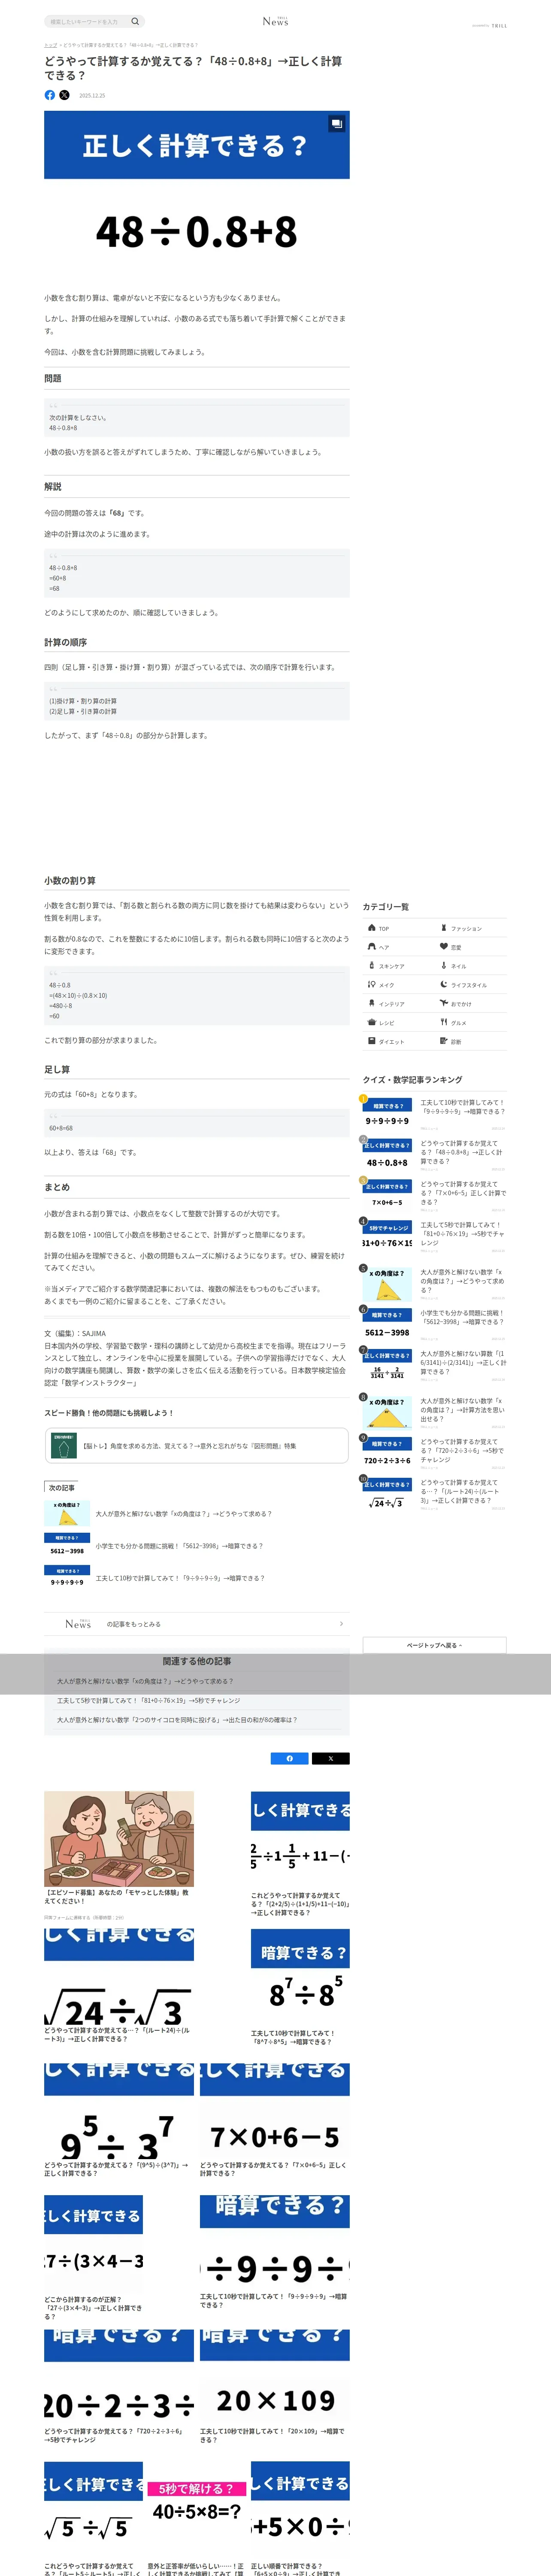Select the おでかけ category airplane icon
The height and width of the screenshot is (2576, 551).
click(x=444, y=1003)
